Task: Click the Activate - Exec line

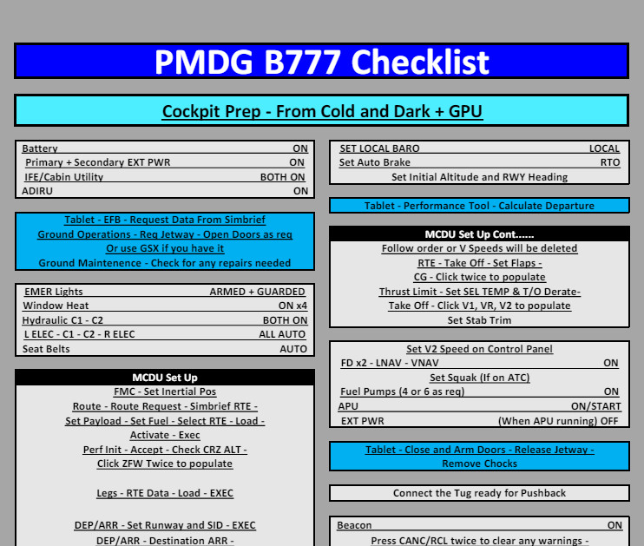Action: tap(165, 435)
